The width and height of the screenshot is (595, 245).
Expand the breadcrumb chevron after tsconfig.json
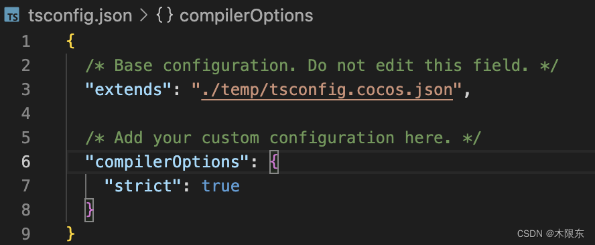point(144,16)
